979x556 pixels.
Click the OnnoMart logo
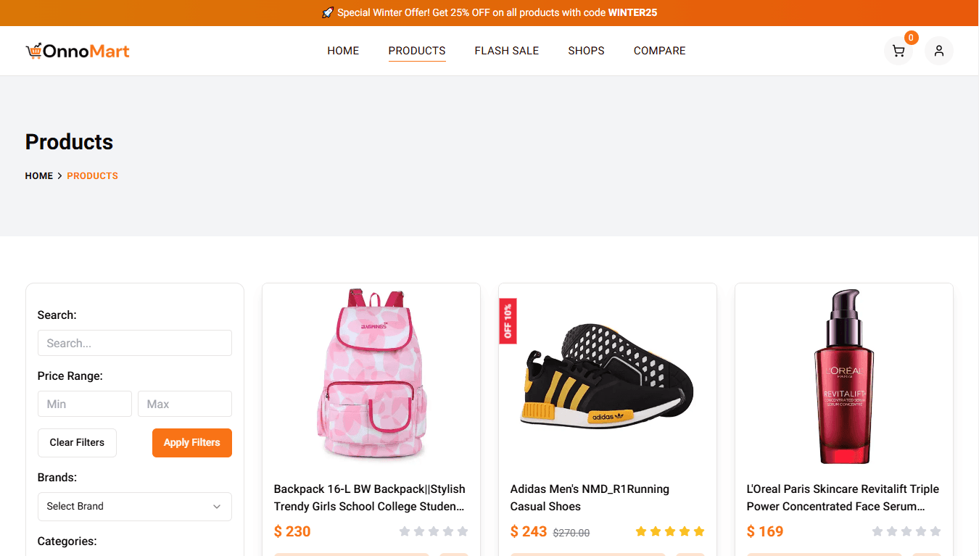[78, 51]
